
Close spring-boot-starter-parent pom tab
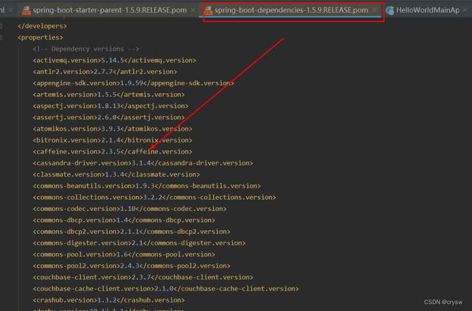(193, 10)
